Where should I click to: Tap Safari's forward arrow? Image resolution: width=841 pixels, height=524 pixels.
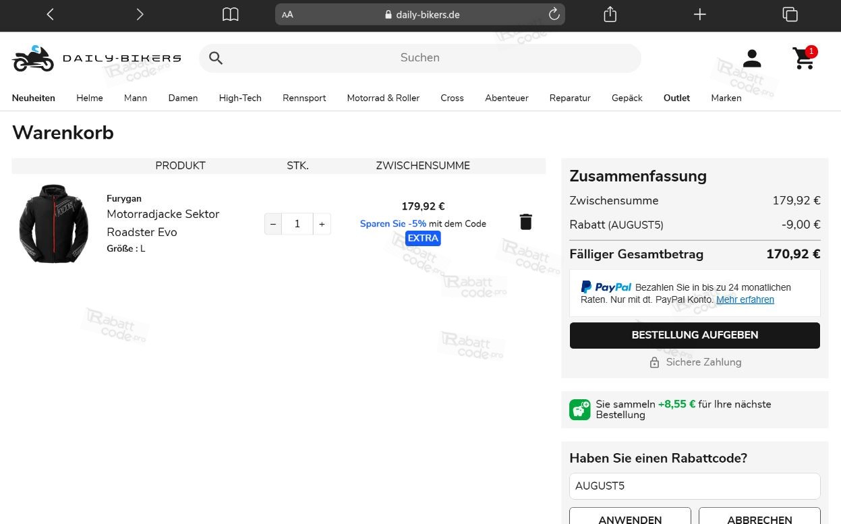coord(140,14)
